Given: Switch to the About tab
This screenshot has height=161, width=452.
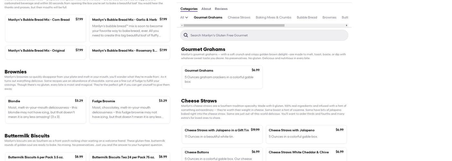Looking at the screenshot, I should tap(206, 9).
